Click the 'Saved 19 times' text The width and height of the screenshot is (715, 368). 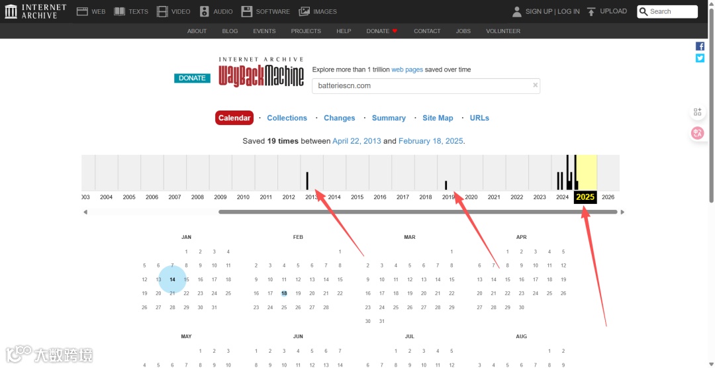click(270, 141)
